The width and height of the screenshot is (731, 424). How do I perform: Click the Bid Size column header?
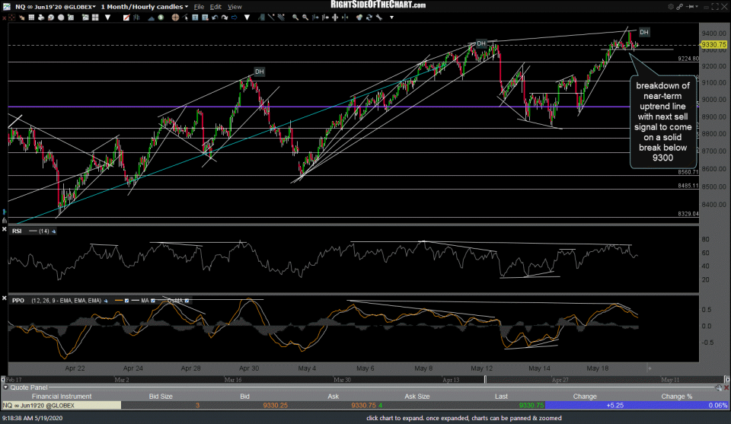click(161, 397)
